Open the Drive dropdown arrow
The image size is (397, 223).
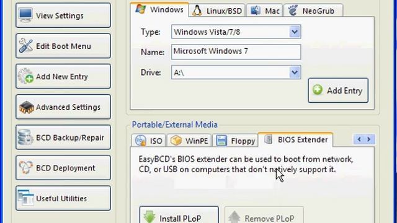295,72
